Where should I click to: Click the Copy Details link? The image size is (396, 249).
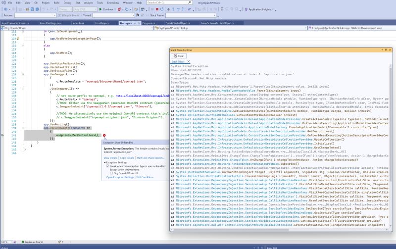pos(127,157)
